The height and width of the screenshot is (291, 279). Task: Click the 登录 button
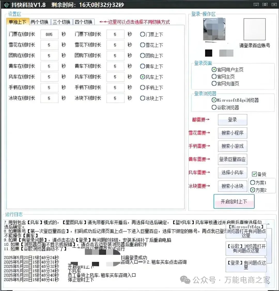pos(232,120)
